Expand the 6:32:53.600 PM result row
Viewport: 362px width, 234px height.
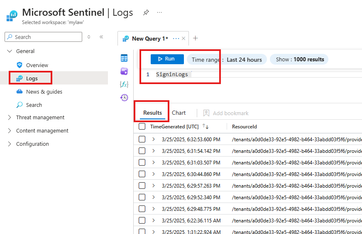154,139
